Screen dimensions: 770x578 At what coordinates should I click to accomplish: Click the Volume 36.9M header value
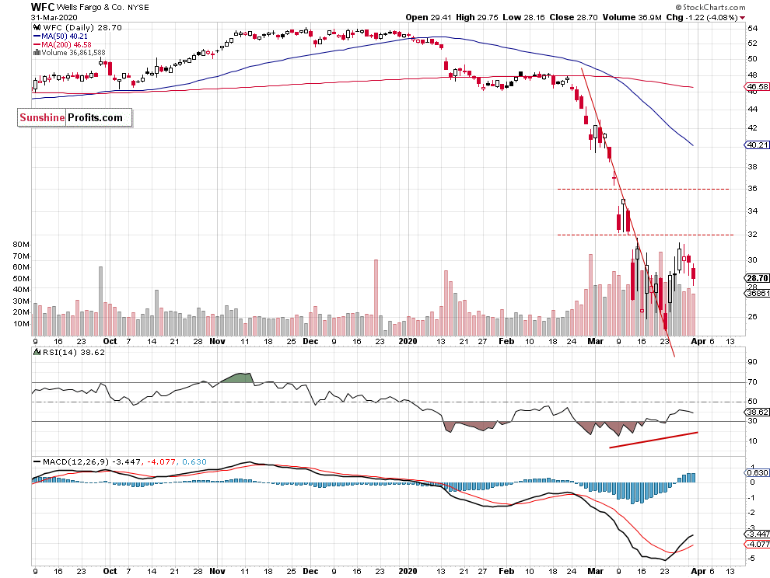[632, 17]
